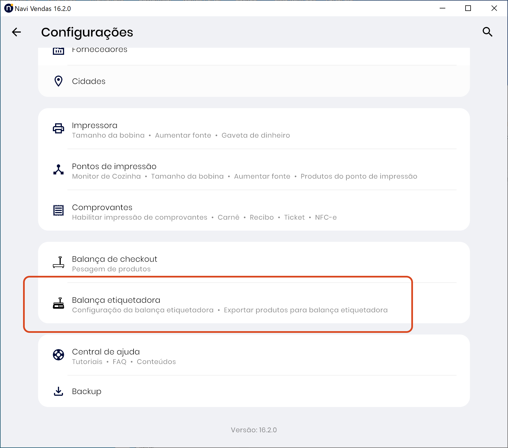508x448 pixels.
Task: Click the Balança de checkout scale icon
Action: 58,262
